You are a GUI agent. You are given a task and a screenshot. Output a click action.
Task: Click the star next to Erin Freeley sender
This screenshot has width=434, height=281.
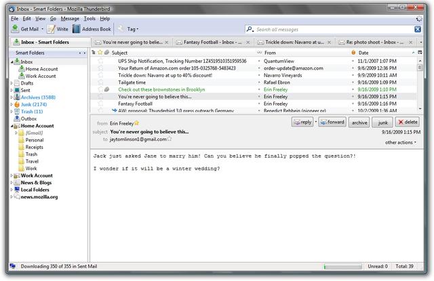tap(137, 123)
